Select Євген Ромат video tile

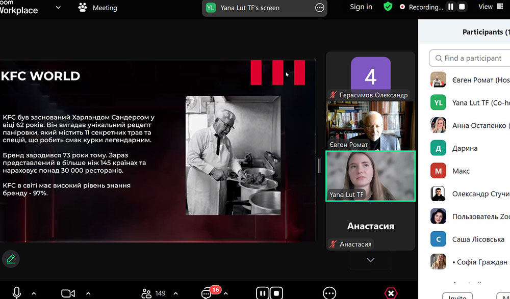370,125
